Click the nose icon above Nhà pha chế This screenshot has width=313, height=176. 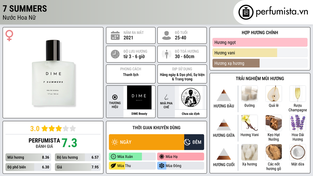tap(166, 97)
